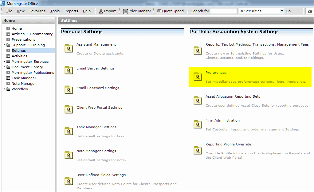The height and width of the screenshot is (192, 314).
Task: Open the Reports menu
Action: [71, 11]
